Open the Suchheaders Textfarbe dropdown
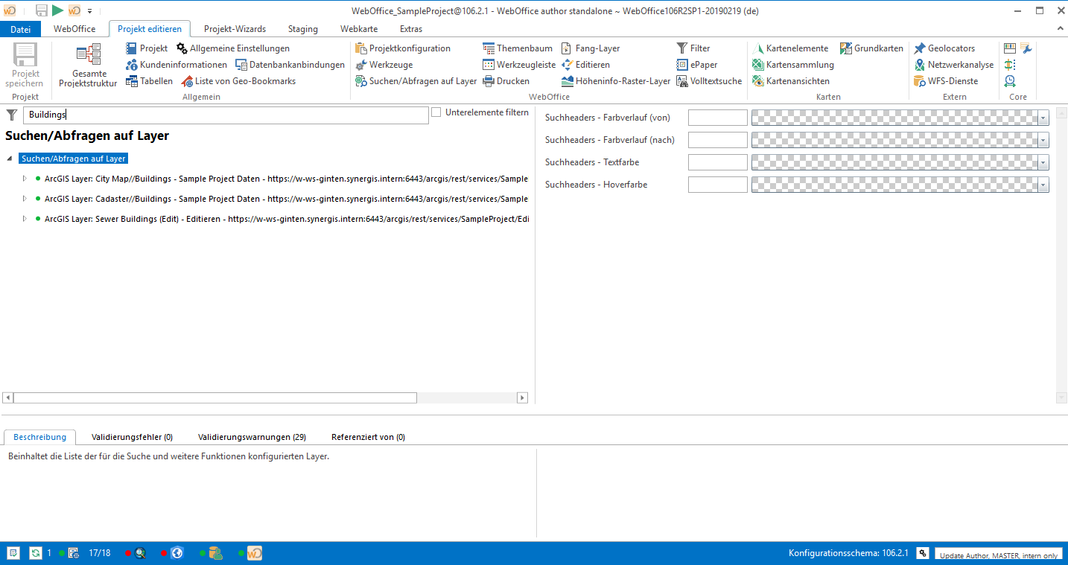This screenshot has width=1068, height=565. pyautogui.click(x=1043, y=162)
